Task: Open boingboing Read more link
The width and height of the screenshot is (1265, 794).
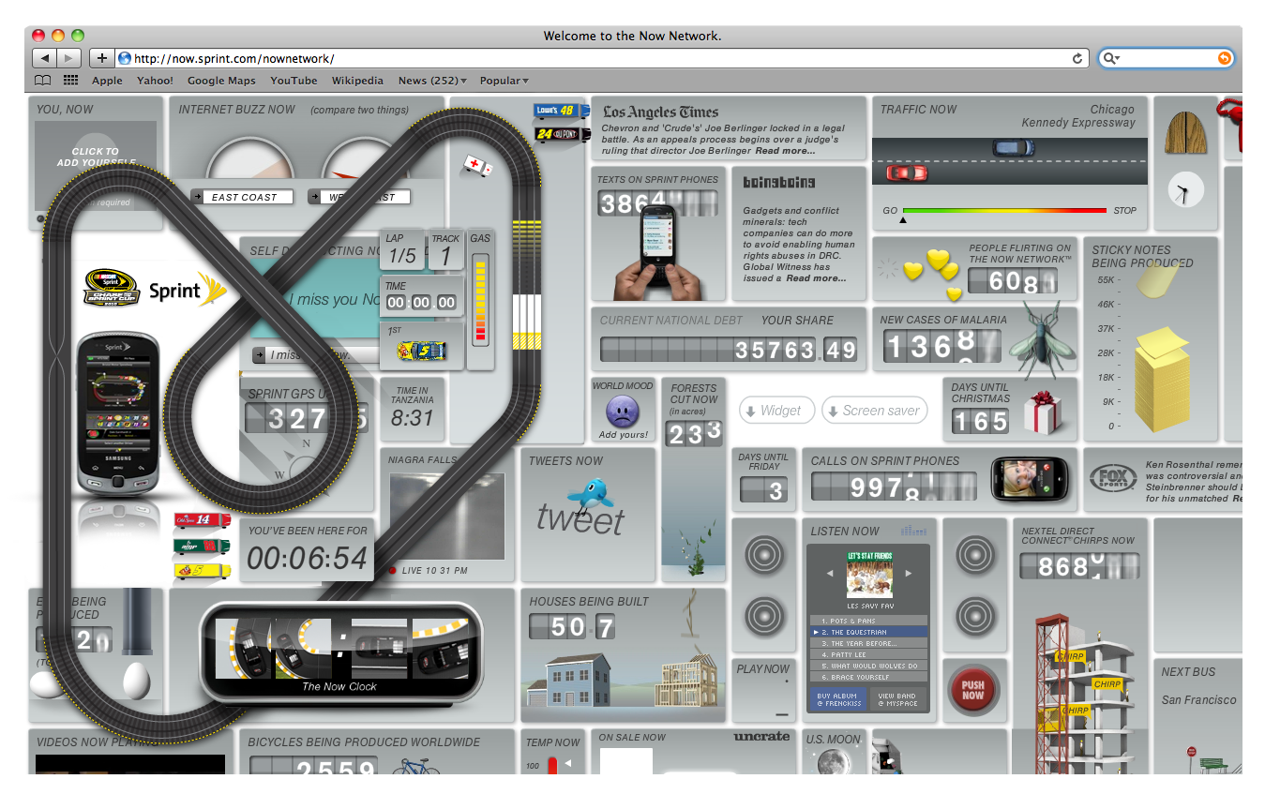Action: click(816, 278)
